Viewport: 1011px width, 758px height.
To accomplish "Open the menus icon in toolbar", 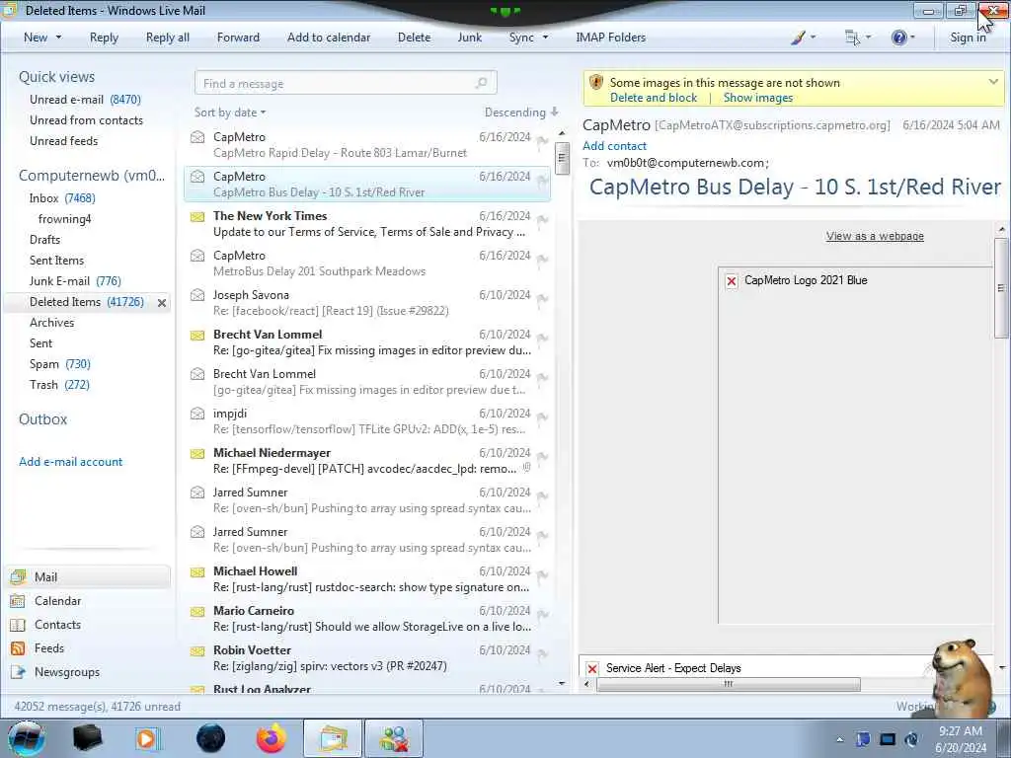I will click(852, 38).
